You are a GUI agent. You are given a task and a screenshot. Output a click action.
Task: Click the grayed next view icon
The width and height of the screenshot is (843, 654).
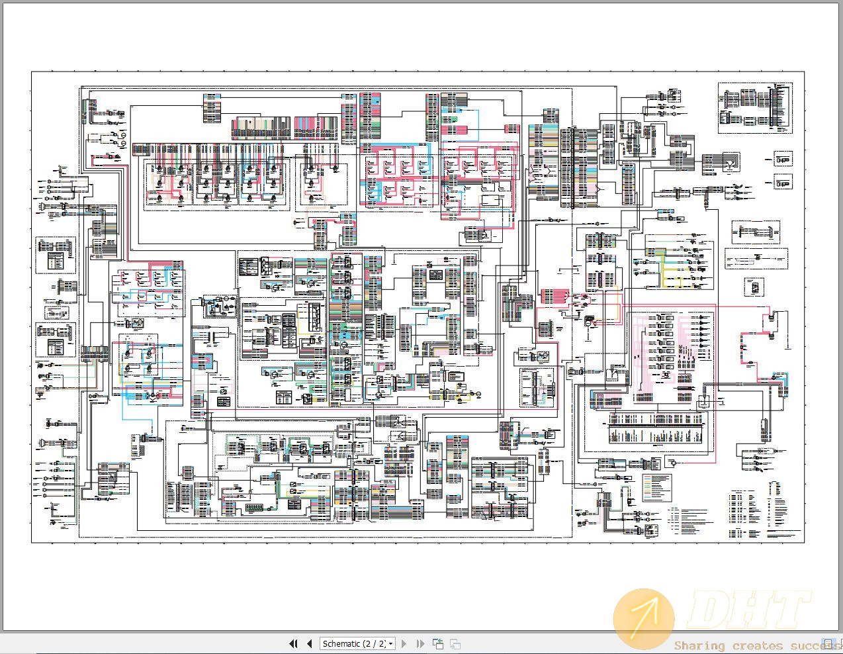pos(454,643)
